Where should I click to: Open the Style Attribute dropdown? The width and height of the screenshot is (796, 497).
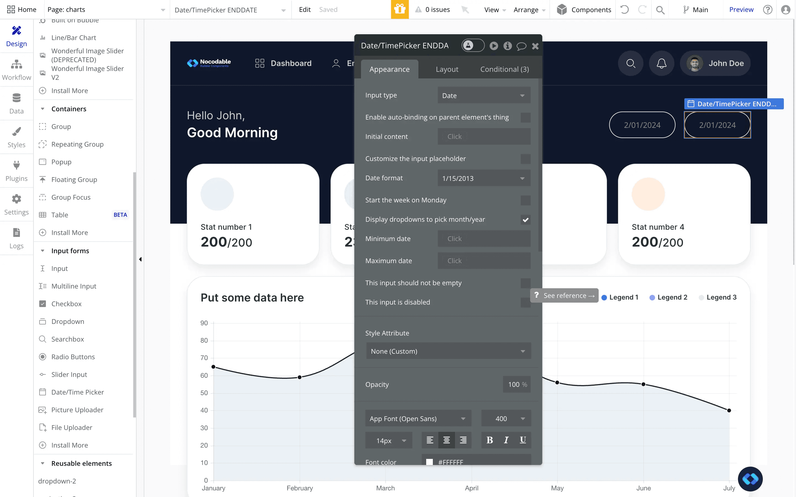(x=448, y=351)
